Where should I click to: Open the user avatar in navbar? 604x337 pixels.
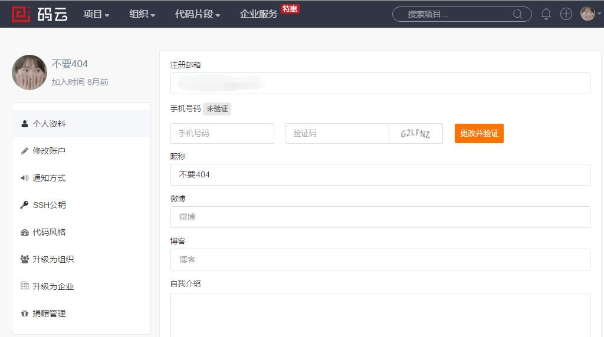pyautogui.click(x=587, y=14)
